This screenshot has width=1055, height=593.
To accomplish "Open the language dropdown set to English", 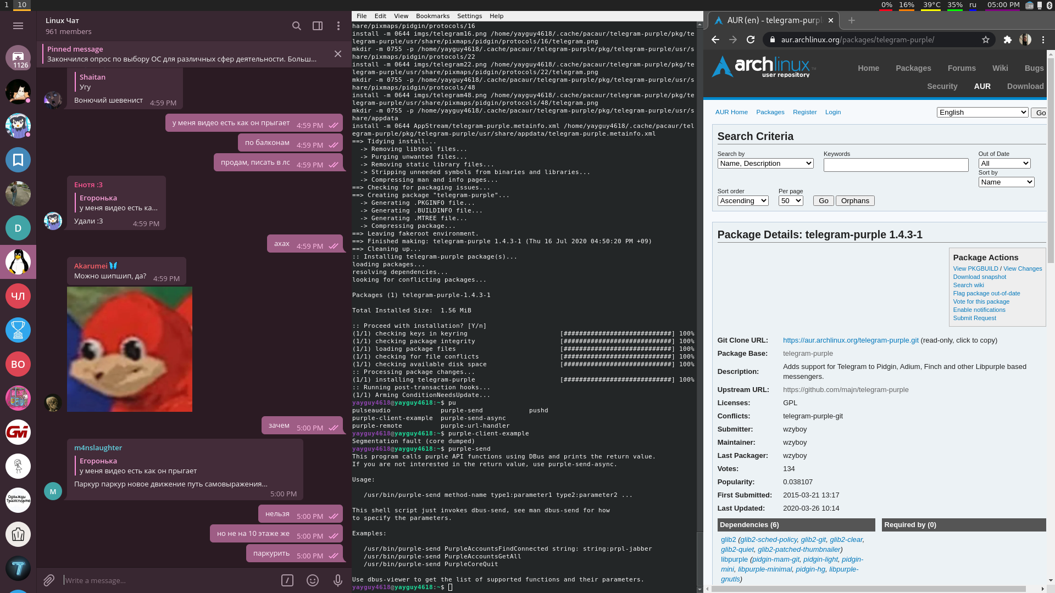I will coord(982,113).
